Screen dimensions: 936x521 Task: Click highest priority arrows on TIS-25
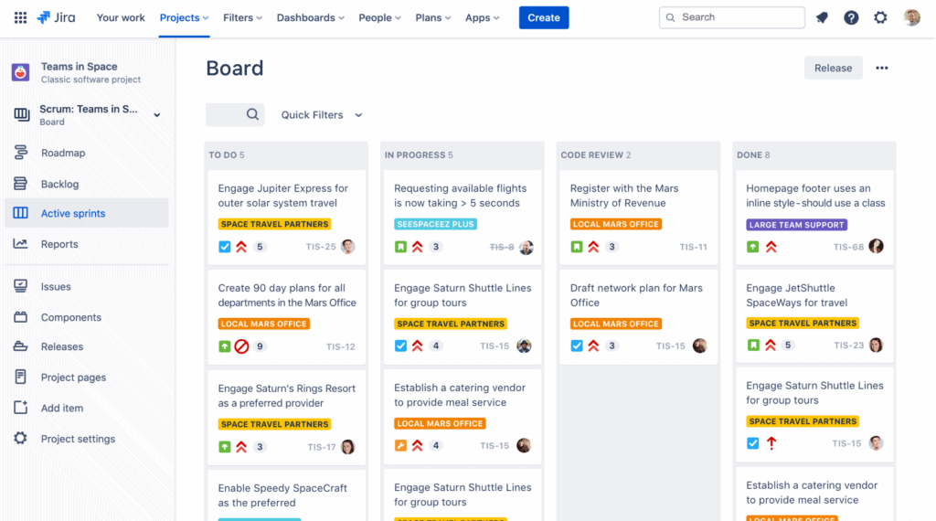click(241, 247)
